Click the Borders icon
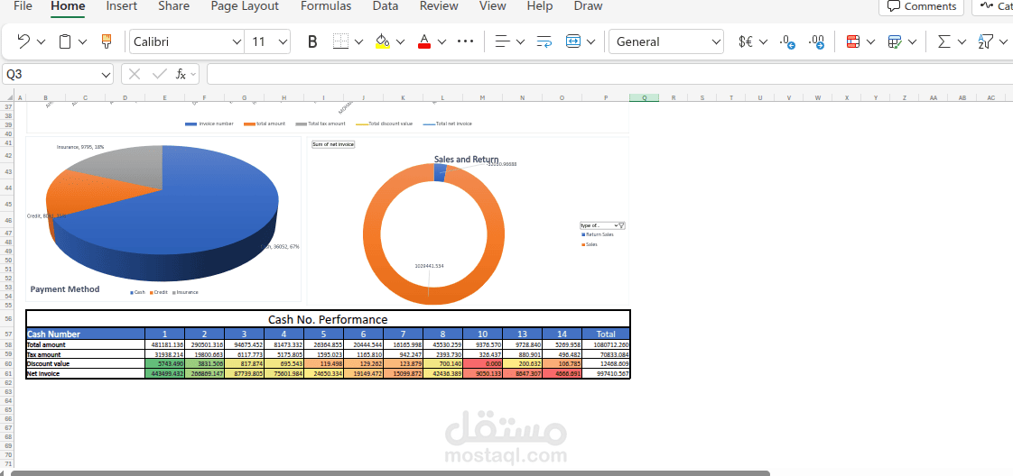 (x=340, y=42)
